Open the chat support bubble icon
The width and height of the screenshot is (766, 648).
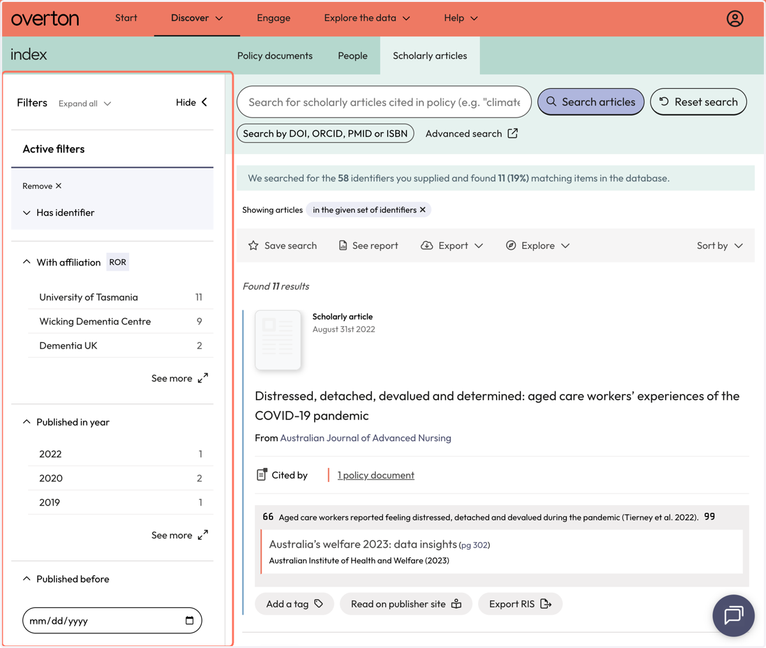point(733,615)
